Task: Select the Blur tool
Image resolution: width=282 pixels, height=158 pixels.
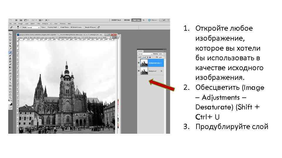Action: tap(10, 71)
